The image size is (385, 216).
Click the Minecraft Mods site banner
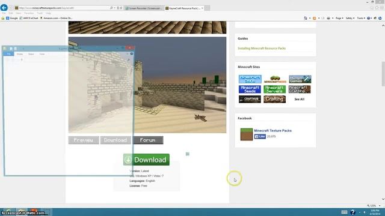[275, 79]
